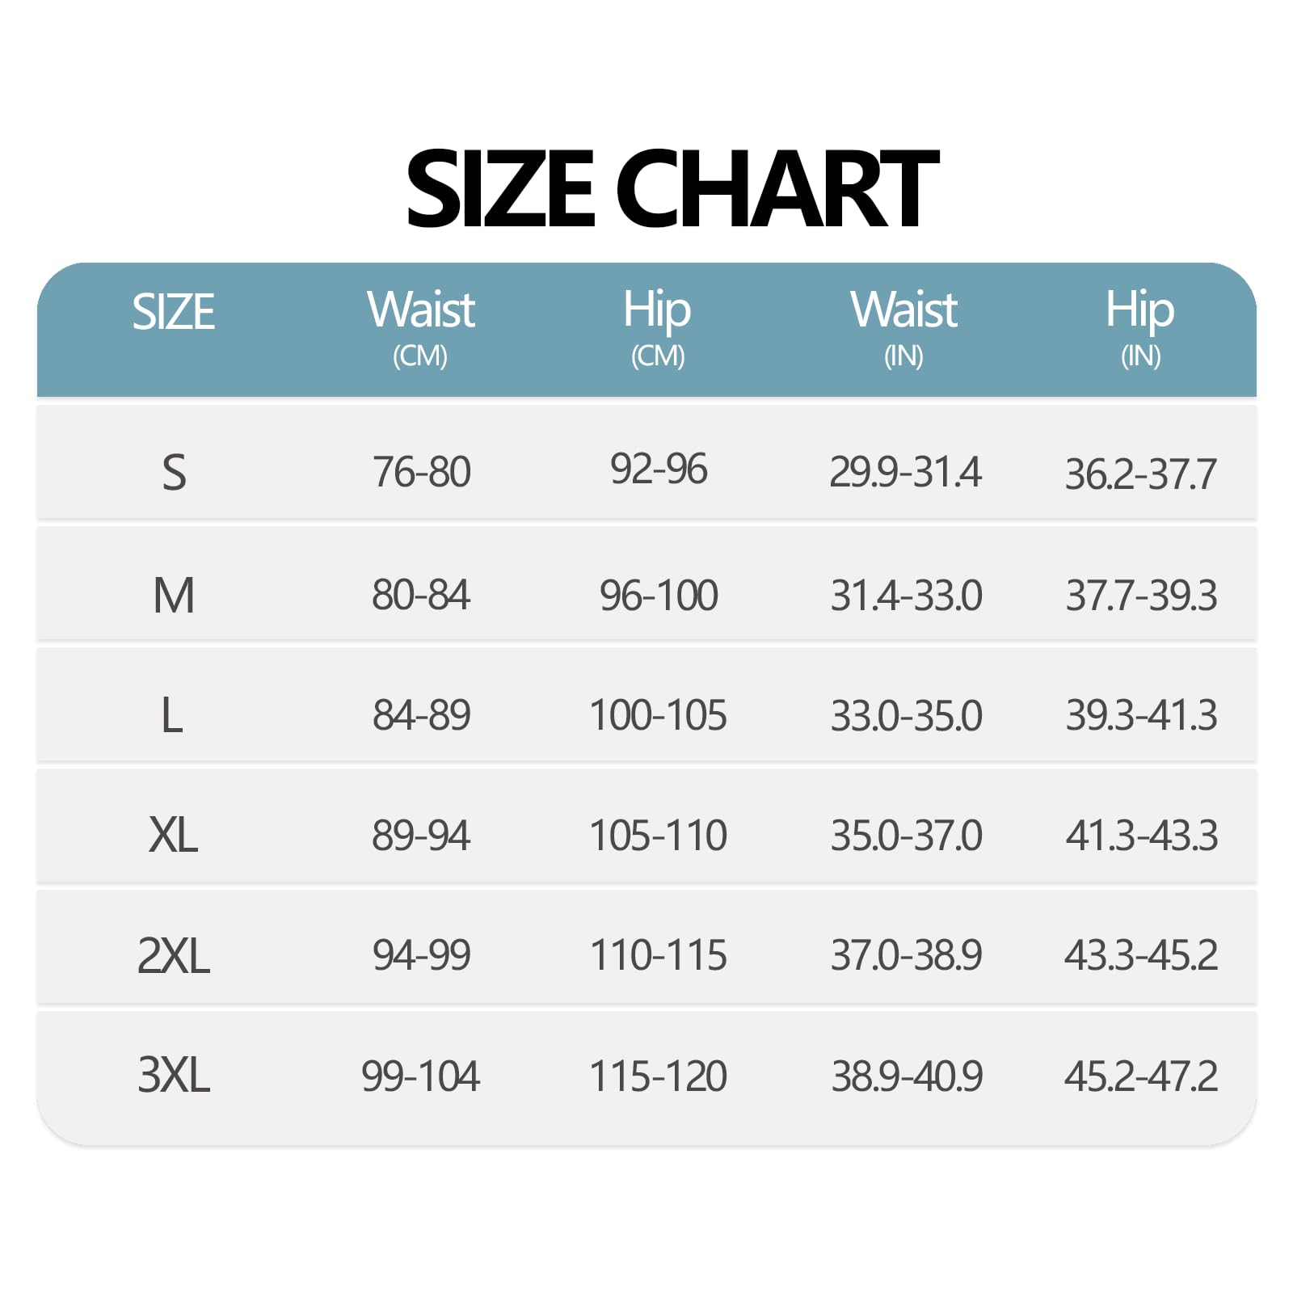Screen dimensions: 1293x1293
Task: Click the 94-99 waist centimeter cell
Action: pyautogui.click(x=421, y=955)
